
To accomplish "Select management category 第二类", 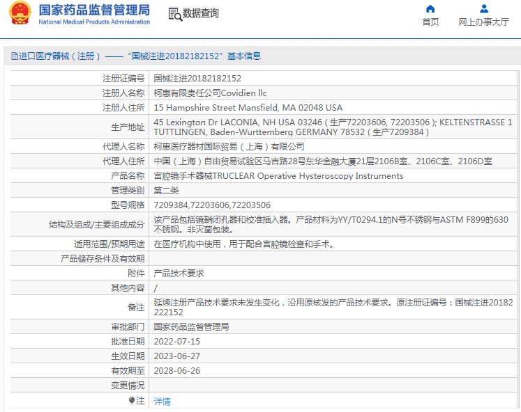I will pos(166,190).
